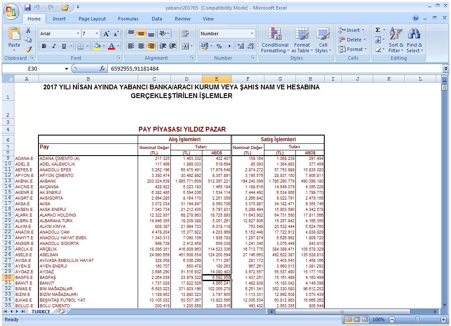Click the Wrap Text icon
This screenshot has height=326, width=451.
point(185,34)
